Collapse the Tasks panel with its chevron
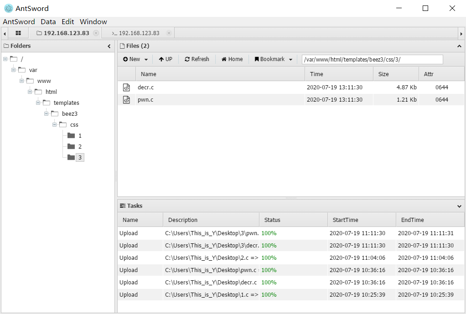This screenshot has width=466, height=314. tap(459, 206)
